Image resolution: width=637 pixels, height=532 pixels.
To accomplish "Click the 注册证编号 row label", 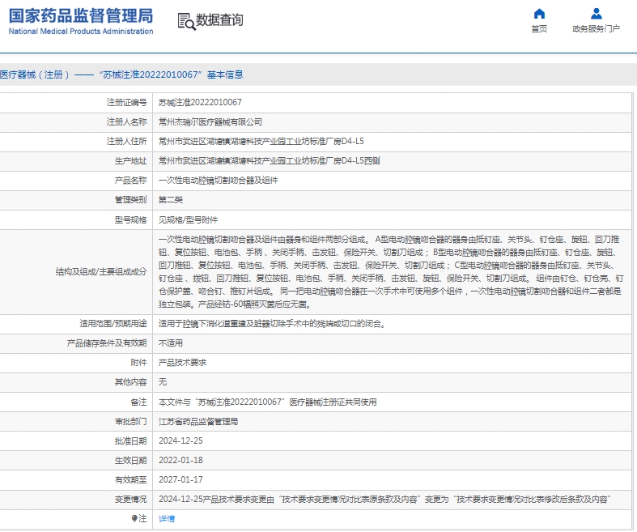I will tap(126, 102).
